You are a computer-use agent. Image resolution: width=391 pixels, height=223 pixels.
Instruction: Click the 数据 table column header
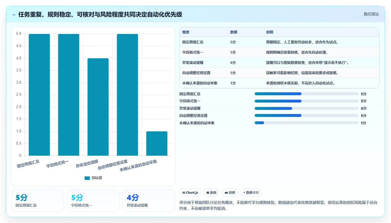pyautogui.click(x=234, y=32)
